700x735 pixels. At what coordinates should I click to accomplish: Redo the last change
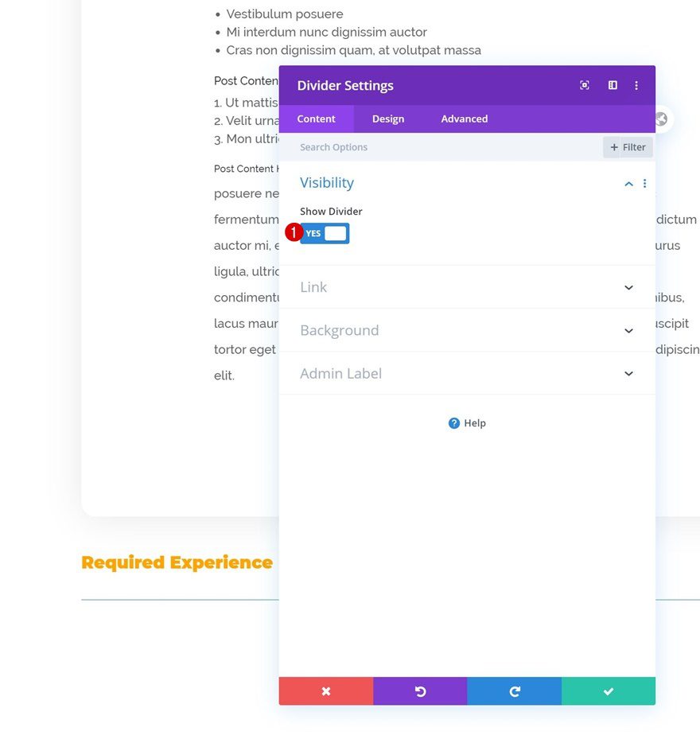tap(514, 691)
